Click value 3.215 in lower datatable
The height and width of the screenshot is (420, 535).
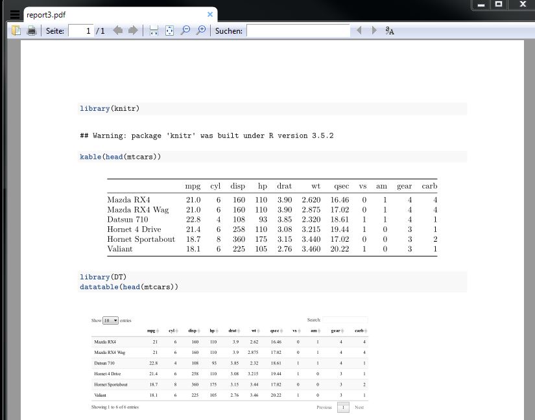[x=253, y=373]
